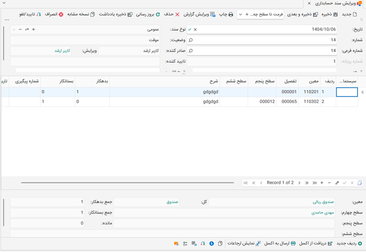Click the grid refresh icon in bottom toolbar
Image resolution: width=366 pixels, height=252 pixels.
point(194,244)
